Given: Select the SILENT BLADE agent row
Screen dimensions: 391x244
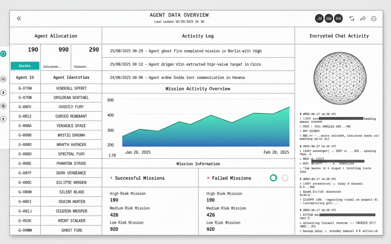Looking at the screenshot, I should [x=71, y=192].
